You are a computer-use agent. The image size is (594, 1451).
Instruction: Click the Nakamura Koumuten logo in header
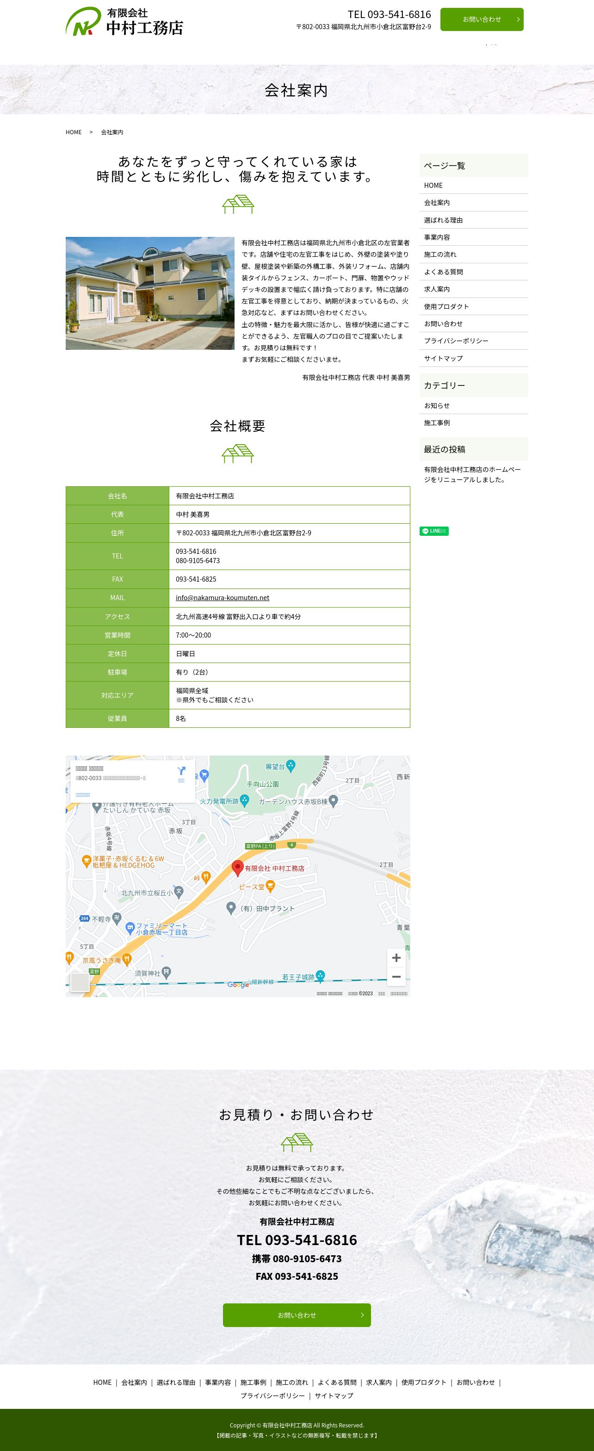coord(124,21)
